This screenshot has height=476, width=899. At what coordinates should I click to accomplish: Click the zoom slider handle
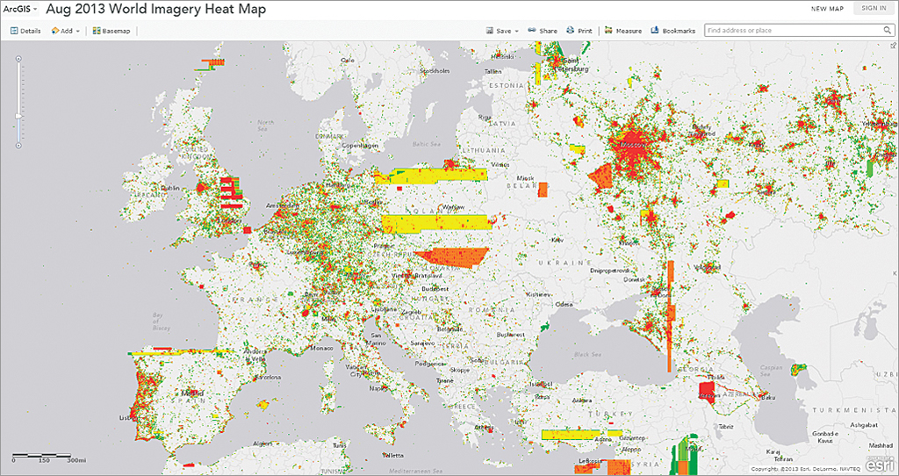point(19,117)
